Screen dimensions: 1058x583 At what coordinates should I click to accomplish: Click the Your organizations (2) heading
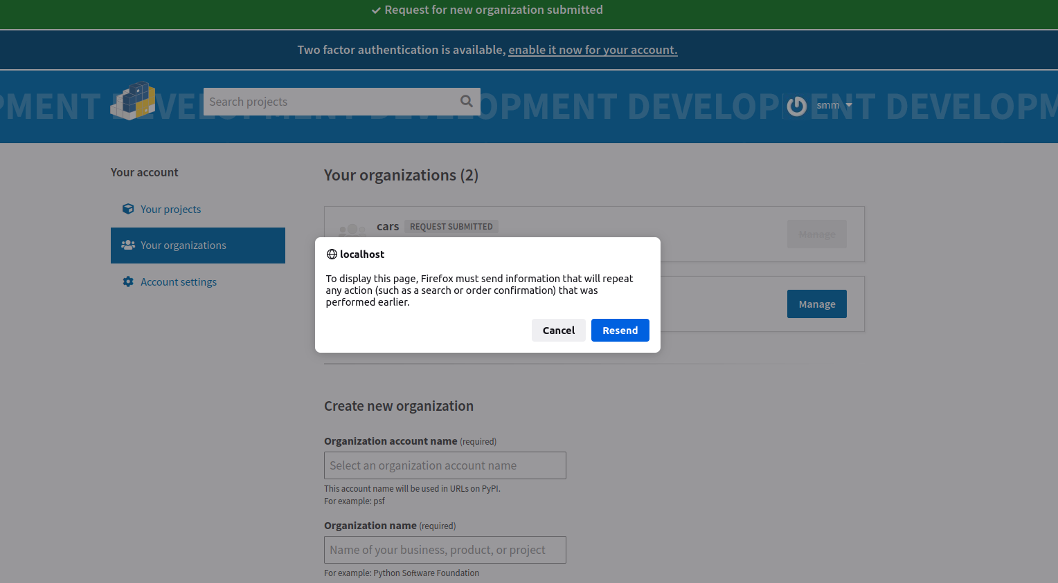coord(401,176)
